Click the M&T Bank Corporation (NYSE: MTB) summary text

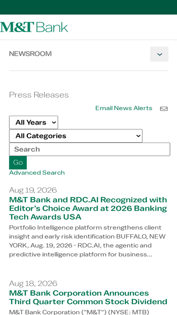coord(79,312)
